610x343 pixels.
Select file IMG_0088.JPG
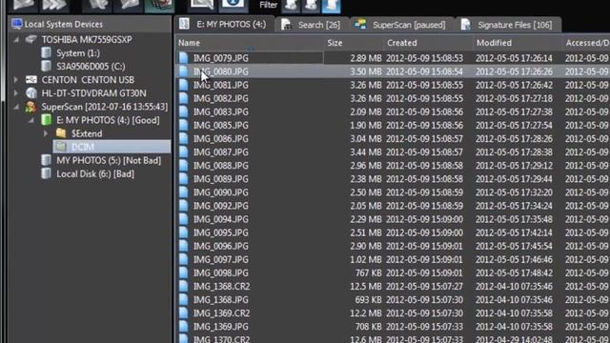(x=220, y=165)
